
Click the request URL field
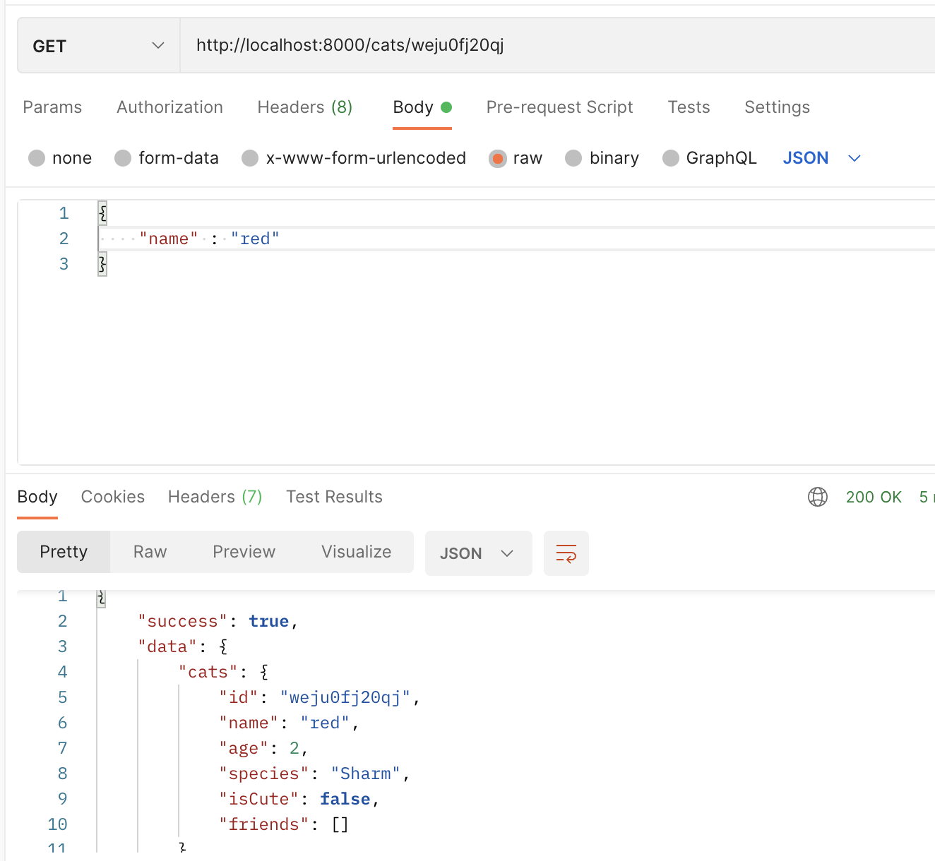click(558, 46)
